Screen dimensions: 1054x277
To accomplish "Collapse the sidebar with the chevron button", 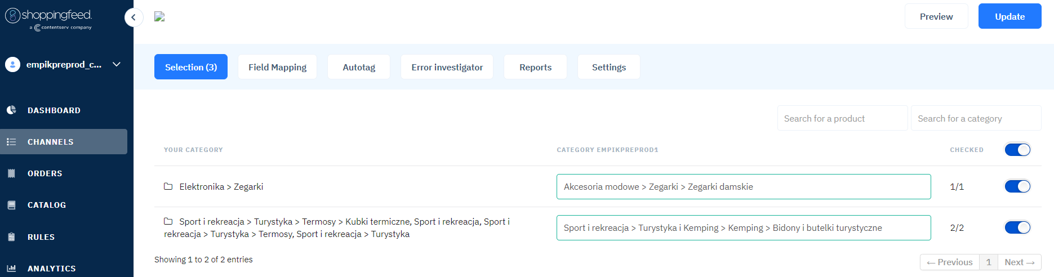I will click(x=134, y=17).
